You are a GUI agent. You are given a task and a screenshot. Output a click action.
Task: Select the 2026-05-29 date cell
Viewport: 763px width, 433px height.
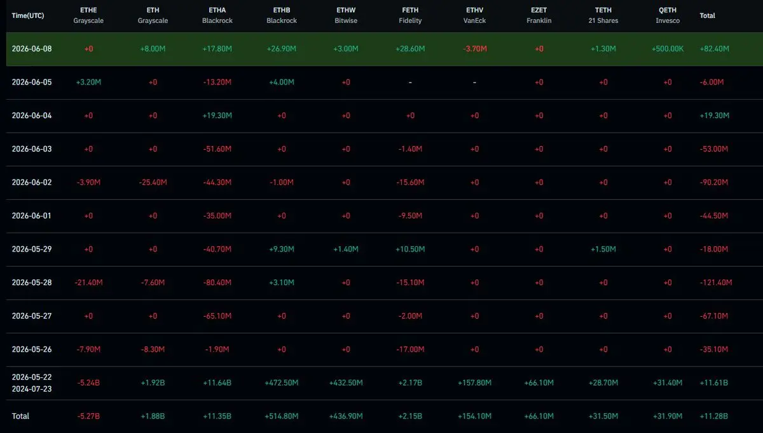pos(32,250)
